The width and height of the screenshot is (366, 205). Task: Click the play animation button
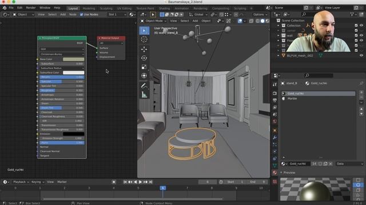pos(140,182)
